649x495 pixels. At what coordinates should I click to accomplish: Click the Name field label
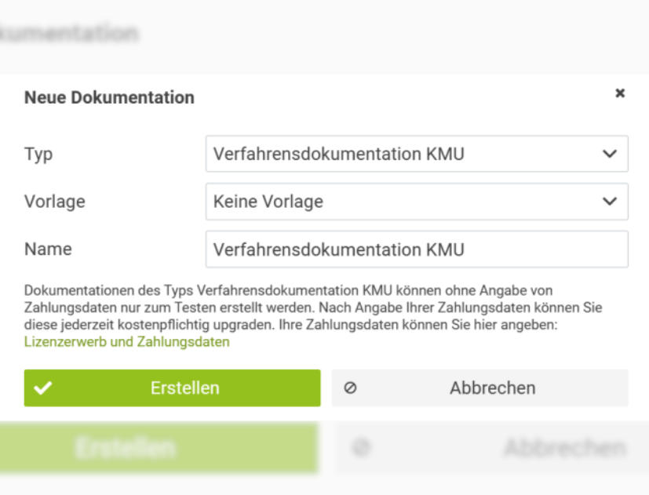(x=48, y=249)
